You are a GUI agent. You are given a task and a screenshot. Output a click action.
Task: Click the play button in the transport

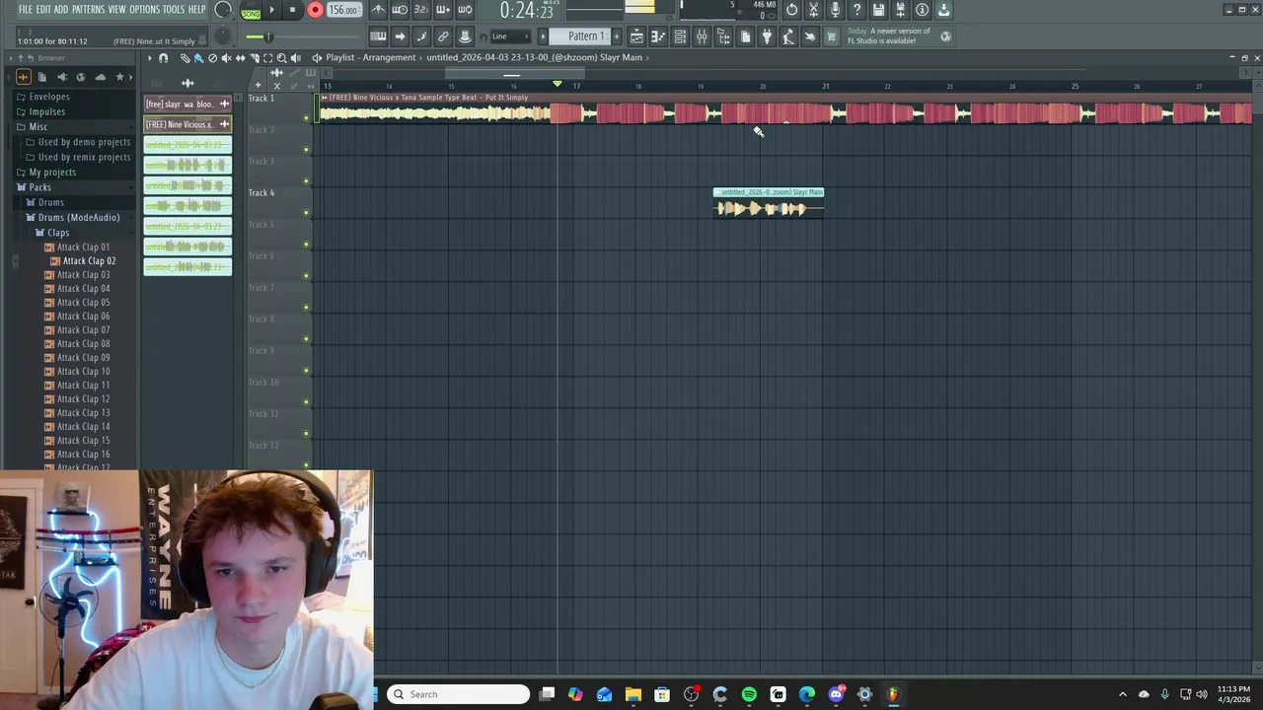click(271, 10)
